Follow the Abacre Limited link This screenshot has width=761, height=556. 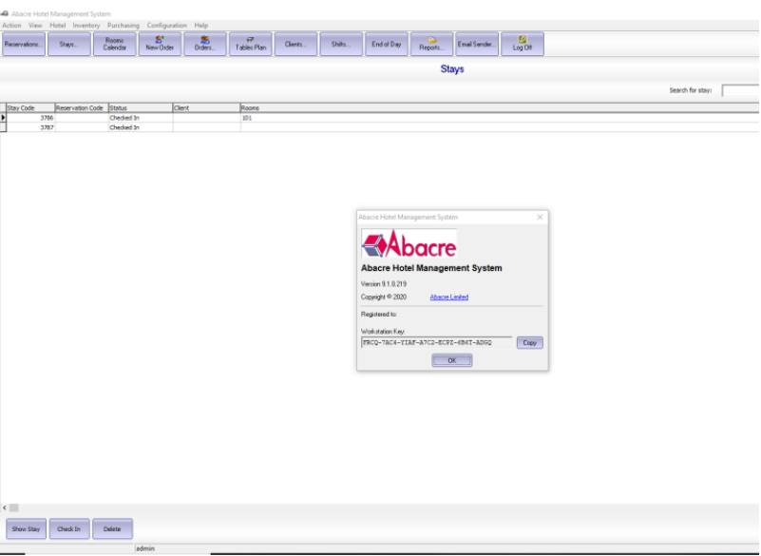click(x=448, y=297)
